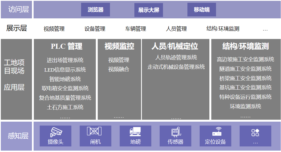The height and width of the screenshot is (152, 281).
Task: Open 视频管理 in the 展示层 row
Action: [x=54, y=29]
